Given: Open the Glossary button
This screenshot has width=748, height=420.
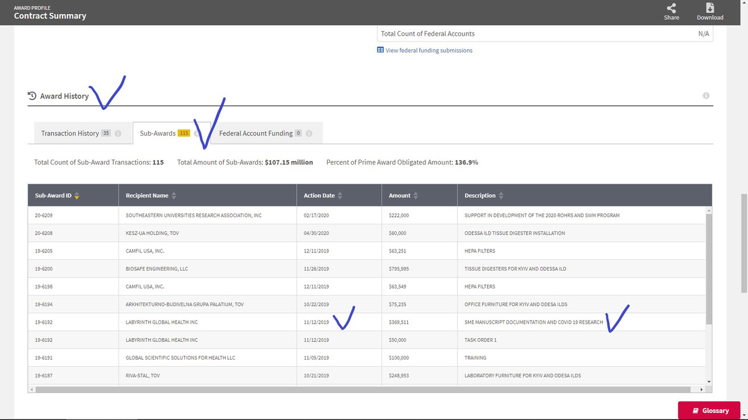Looking at the screenshot, I should tap(709, 411).
